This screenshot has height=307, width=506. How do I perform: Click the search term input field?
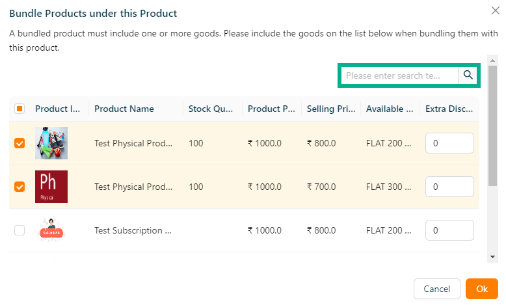point(399,75)
